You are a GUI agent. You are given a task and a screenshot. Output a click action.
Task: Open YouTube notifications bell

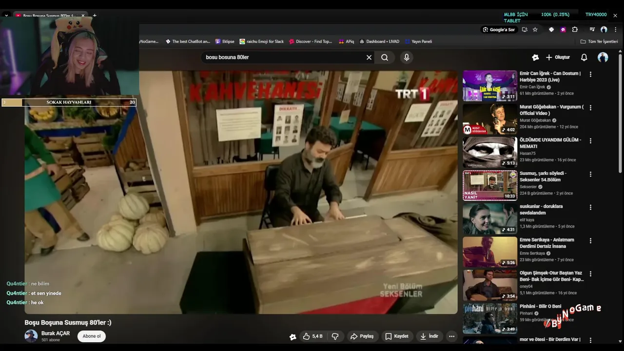coord(584,58)
